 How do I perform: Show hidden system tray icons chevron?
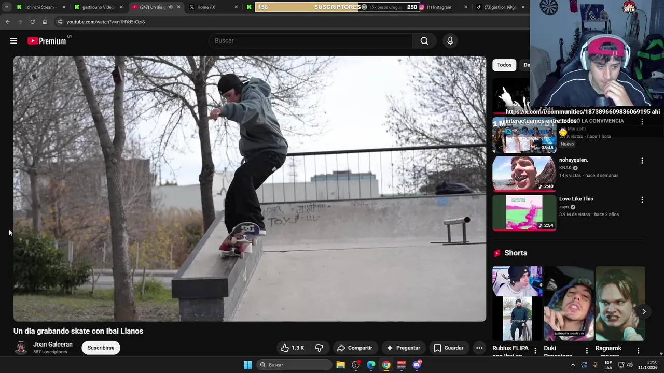coord(573,365)
